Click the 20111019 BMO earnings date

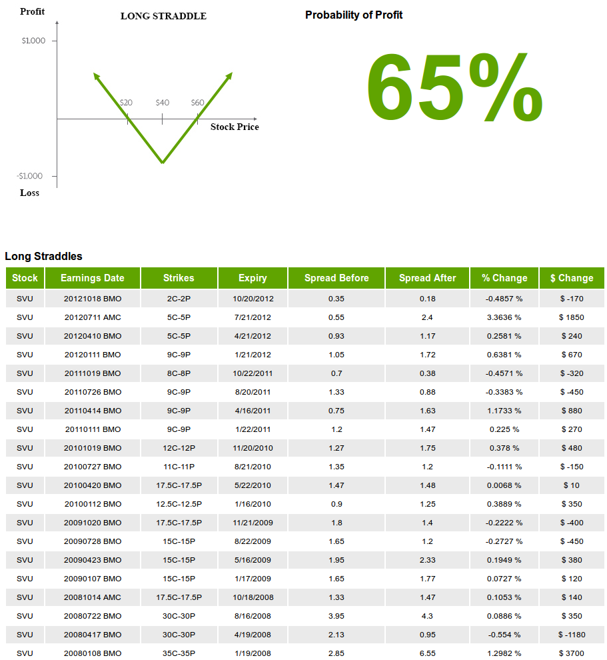pos(92,373)
